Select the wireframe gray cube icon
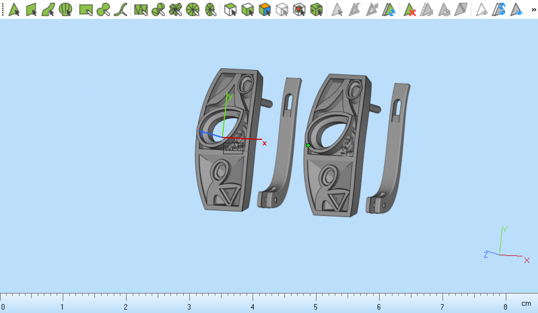538x313 pixels. [282, 9]
